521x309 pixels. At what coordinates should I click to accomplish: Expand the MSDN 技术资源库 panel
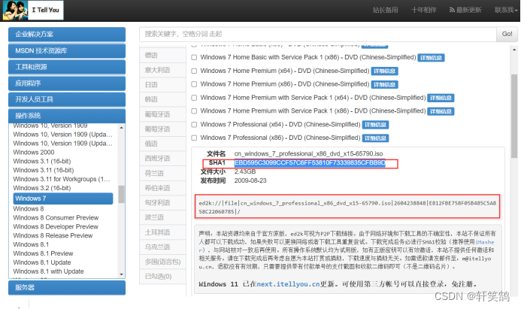pyautogui.click(x=67, y=51)
